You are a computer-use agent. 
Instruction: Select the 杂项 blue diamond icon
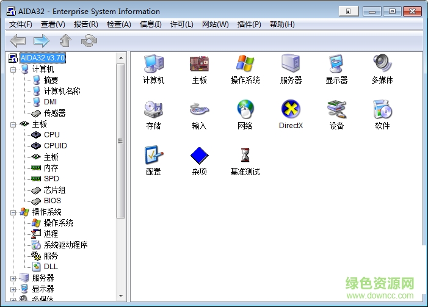pyautogui.click(x=199, y=156)
